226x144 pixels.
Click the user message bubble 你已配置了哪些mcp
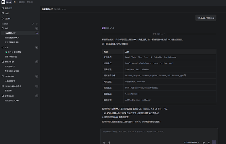coord(206,18)
